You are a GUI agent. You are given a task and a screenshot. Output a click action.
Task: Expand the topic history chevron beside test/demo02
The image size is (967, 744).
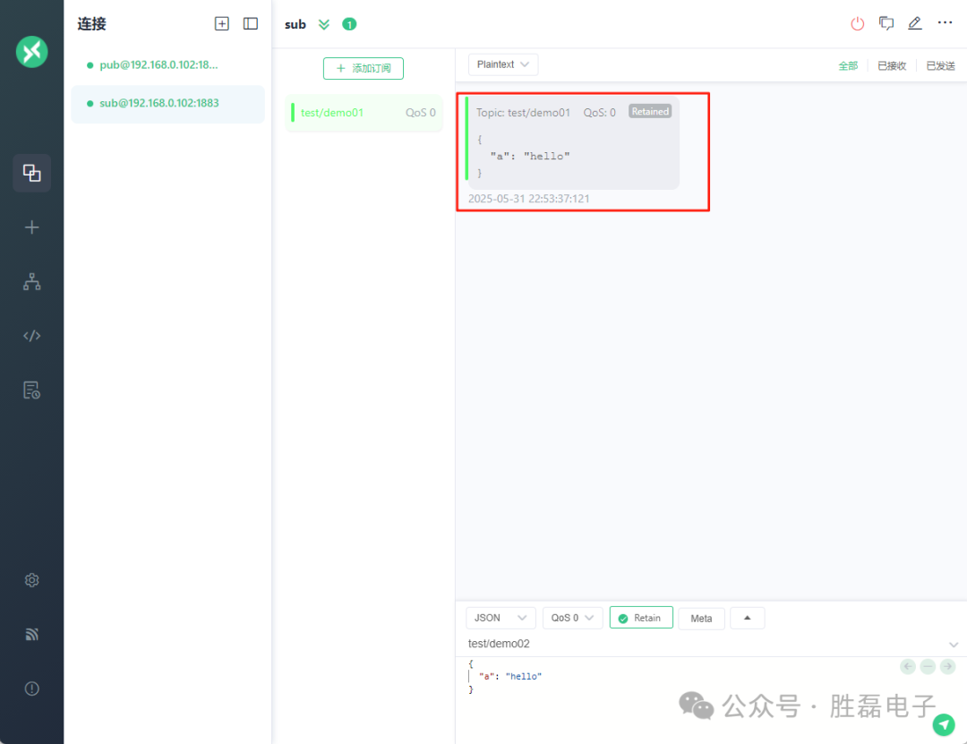(954, 644)
